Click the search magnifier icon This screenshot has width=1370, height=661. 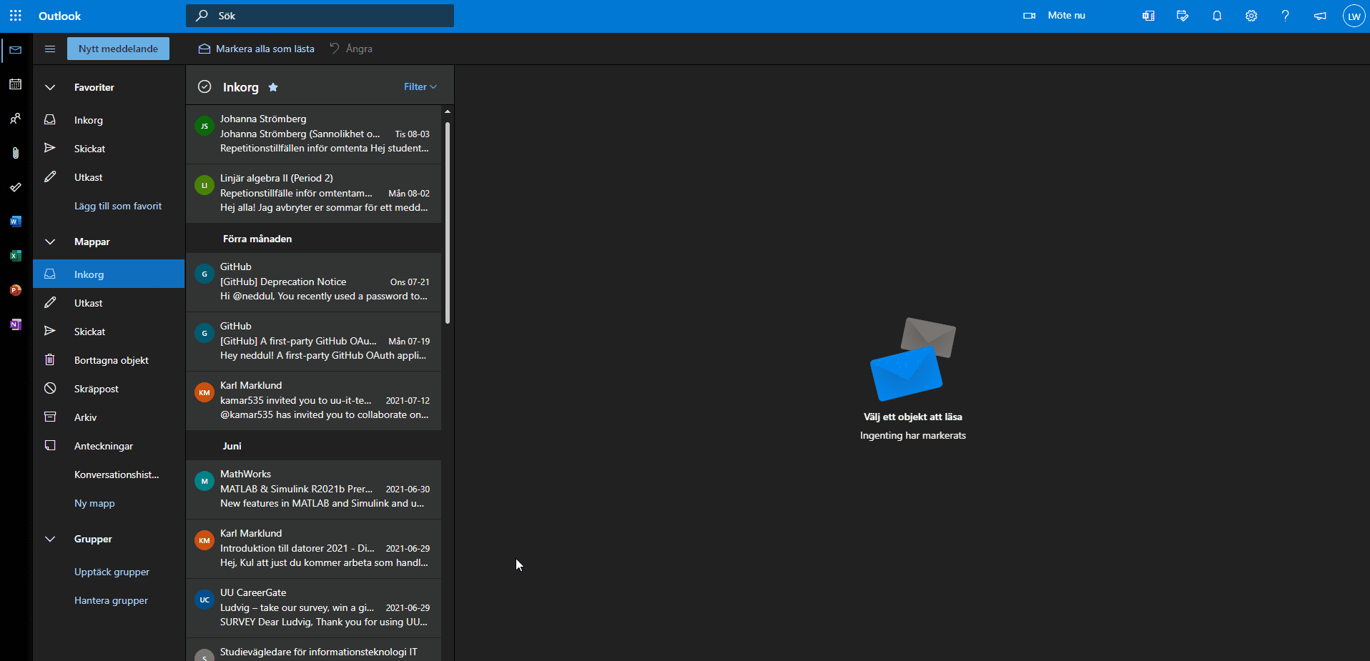(203, 16)
